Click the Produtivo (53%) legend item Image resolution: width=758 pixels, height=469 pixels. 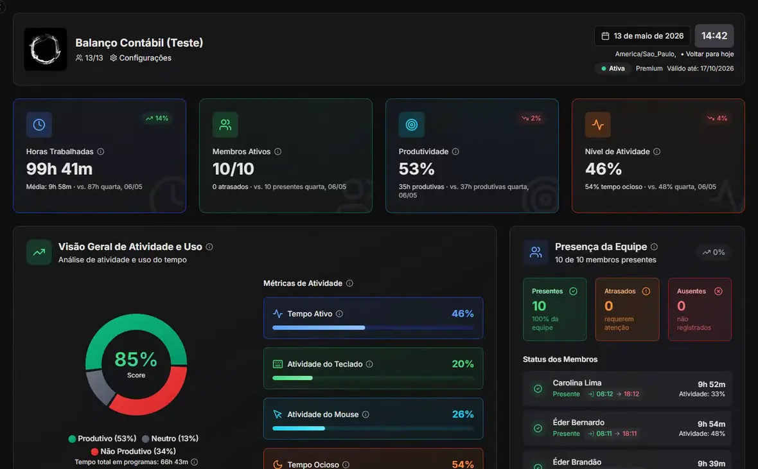point(103,439)
